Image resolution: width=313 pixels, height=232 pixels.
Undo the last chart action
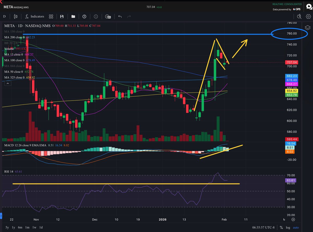tap(120, 16)
